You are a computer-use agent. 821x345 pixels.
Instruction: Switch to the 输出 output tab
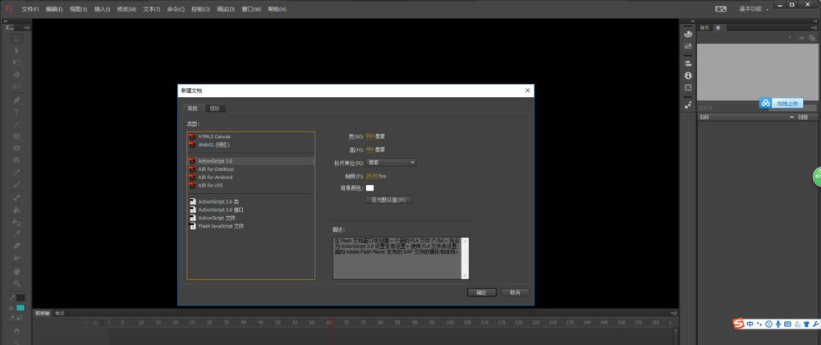point(60,313)
